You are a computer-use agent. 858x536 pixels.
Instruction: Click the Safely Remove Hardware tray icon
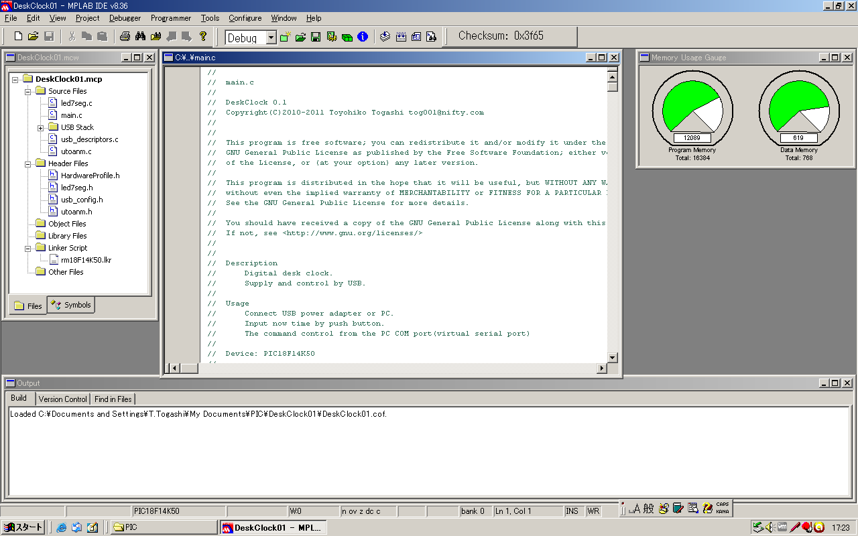point(757,527)
